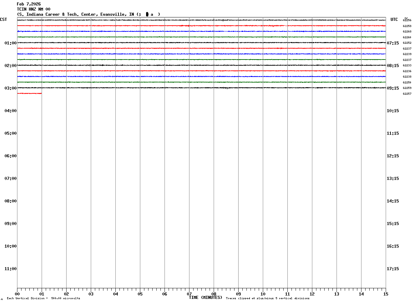
Task: Click the UTC time label '12:15'
Action: click(393, 156)
